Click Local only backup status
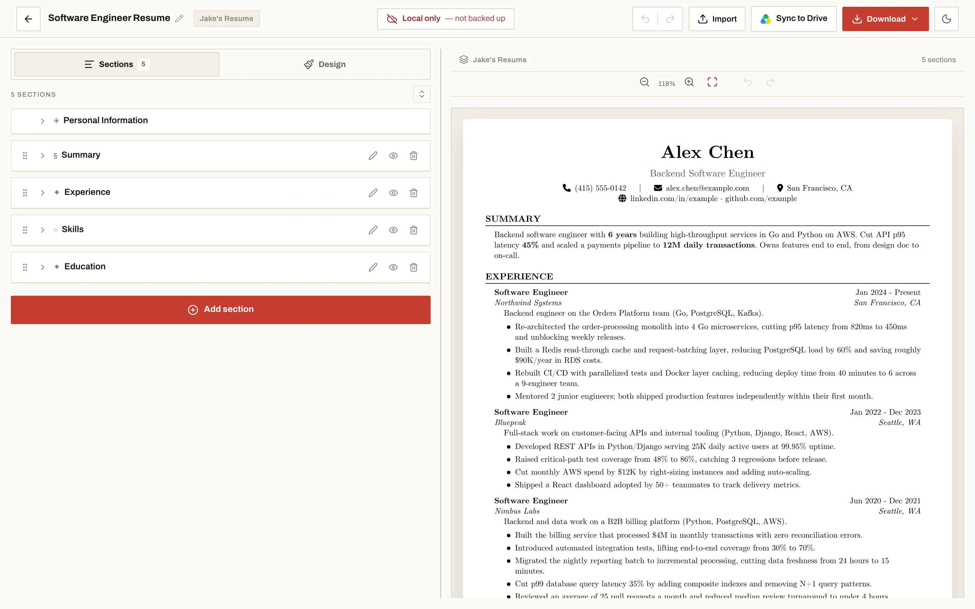The height and width of the screenshot is (609, 975). [446, 19]
